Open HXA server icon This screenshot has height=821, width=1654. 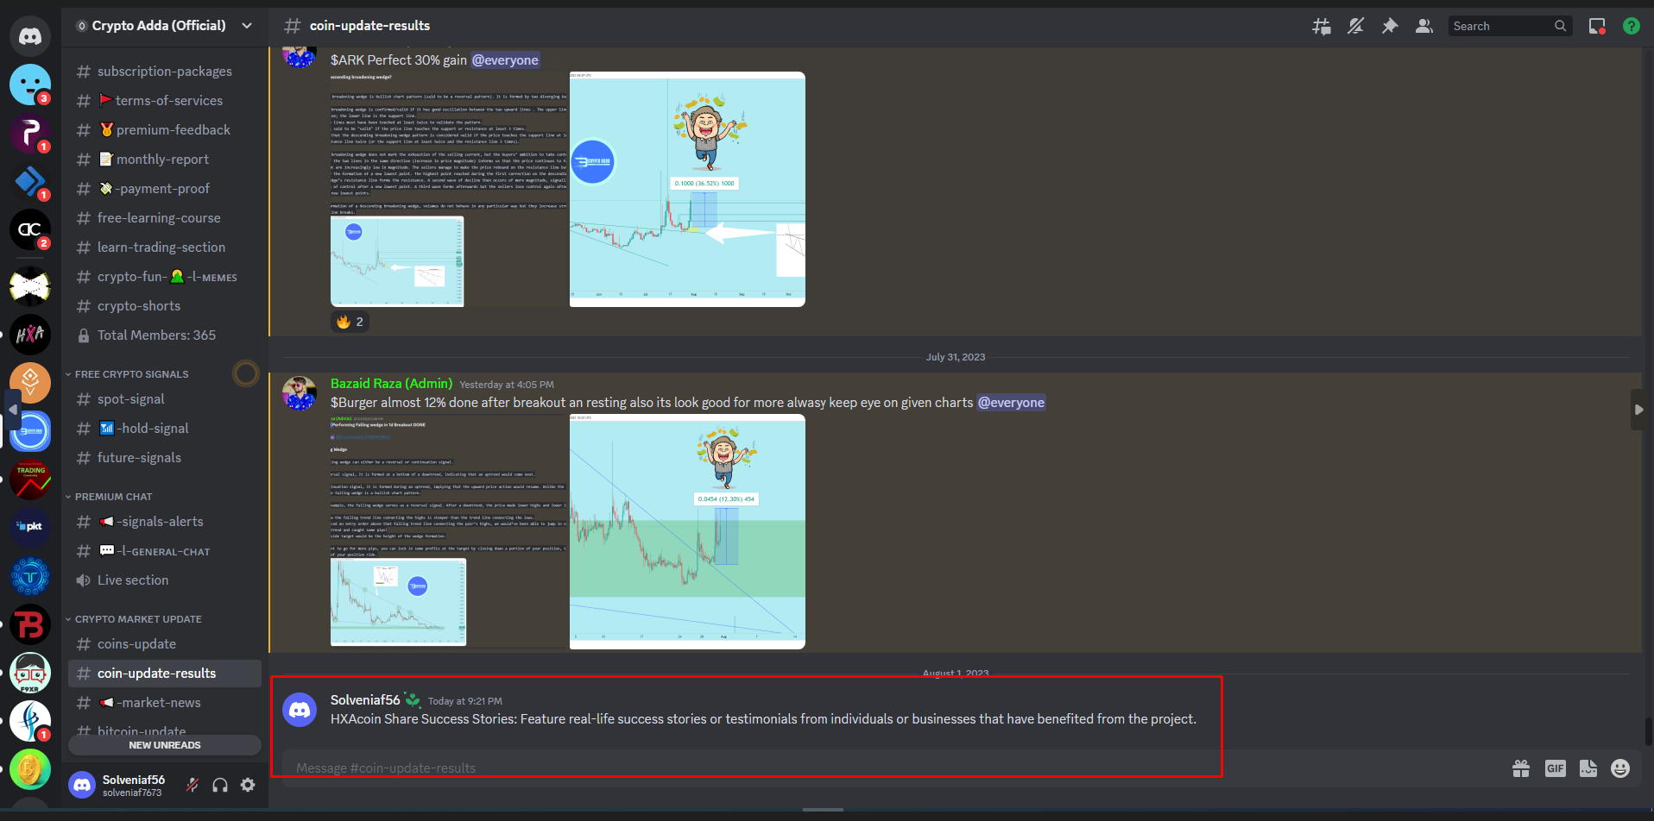[30, 335]
